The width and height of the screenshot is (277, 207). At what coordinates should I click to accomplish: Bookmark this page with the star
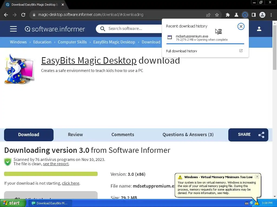tap(217, 15)
